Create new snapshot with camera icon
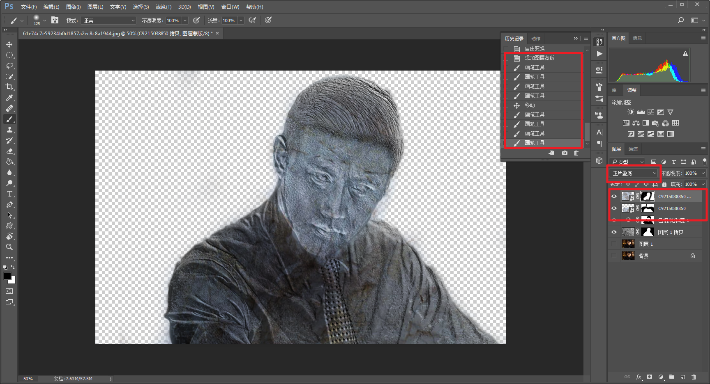The image size is (710, 384). click(565, 153)
